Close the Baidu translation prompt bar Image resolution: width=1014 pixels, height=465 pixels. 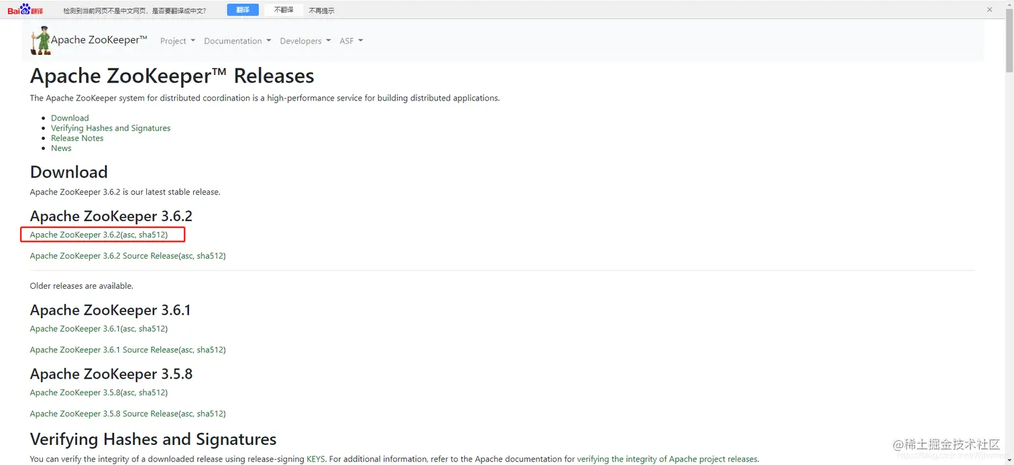click(989, 9)
